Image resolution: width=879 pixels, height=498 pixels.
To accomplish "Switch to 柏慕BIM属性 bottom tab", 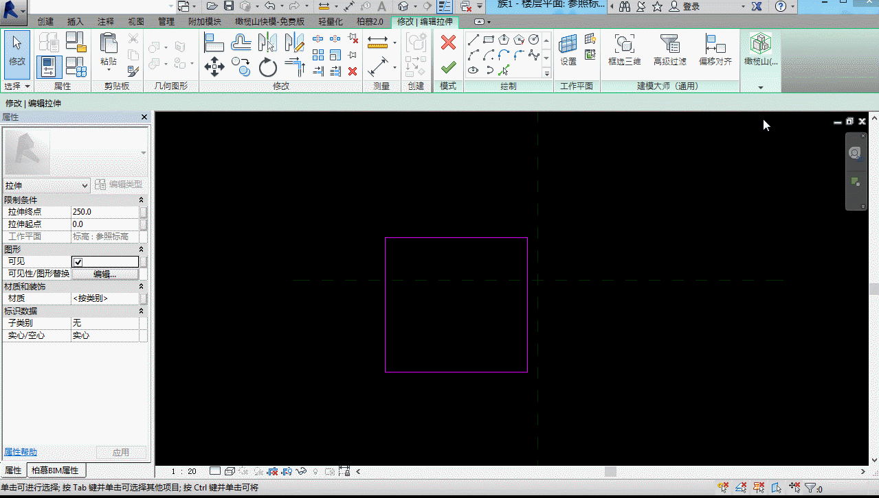I will 56,471.
